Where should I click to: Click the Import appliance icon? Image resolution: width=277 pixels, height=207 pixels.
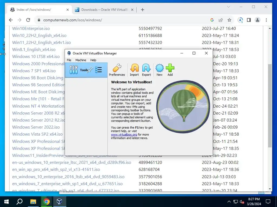click(x=134, y=70)
